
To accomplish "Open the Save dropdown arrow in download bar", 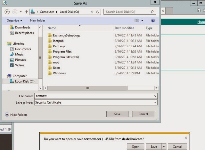I will 164,146.
